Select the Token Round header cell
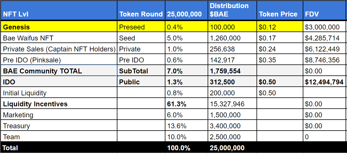Viewport: 347px width, 154px height. pyautogui.click(x=141, y=11)
